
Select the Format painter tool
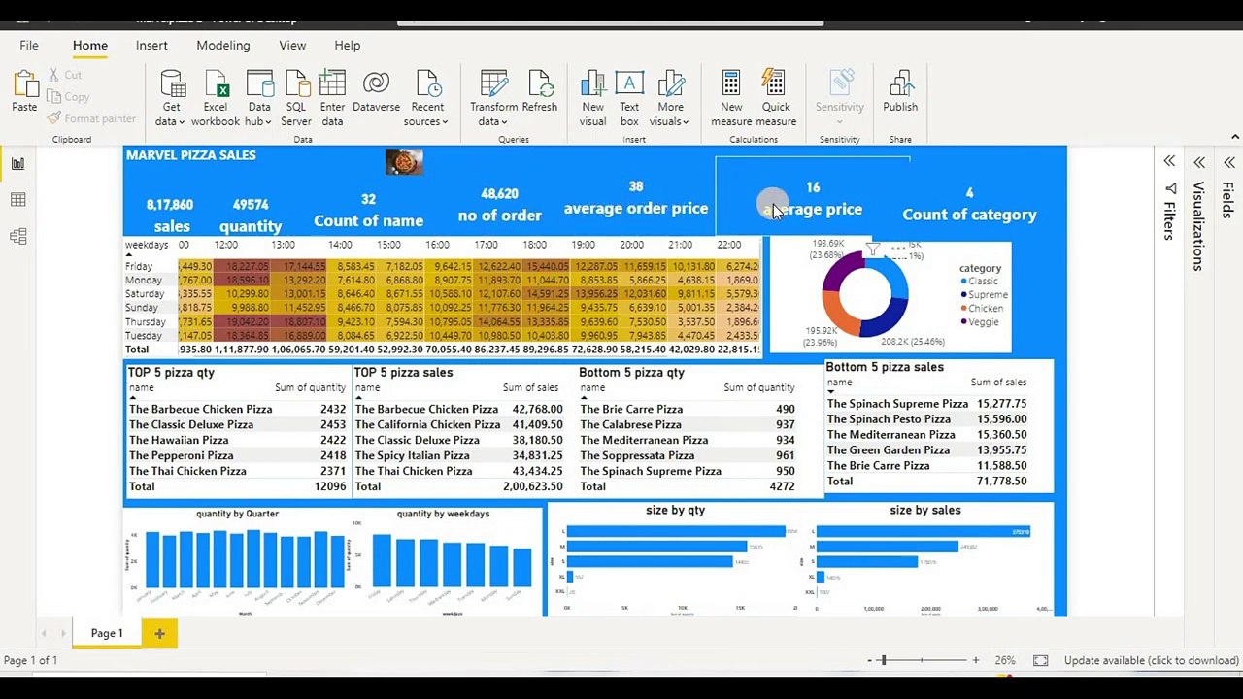coord(91,118)
